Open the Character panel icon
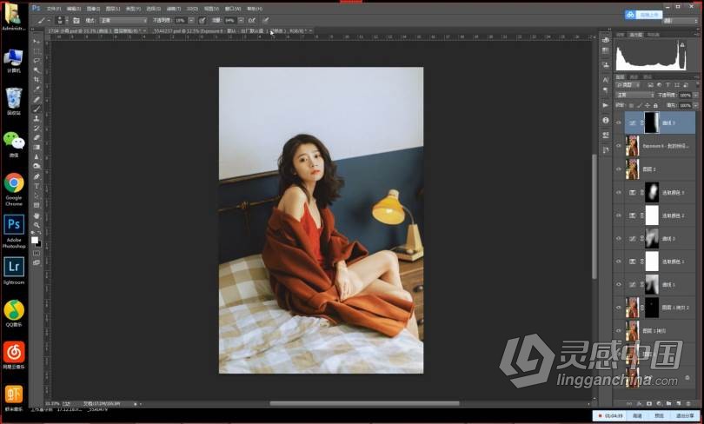 click(x=606, y=80)
